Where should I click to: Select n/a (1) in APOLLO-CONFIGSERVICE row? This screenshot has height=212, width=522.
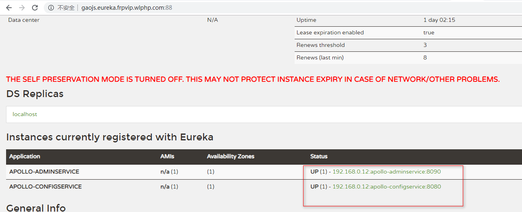[x=169, y=187]
